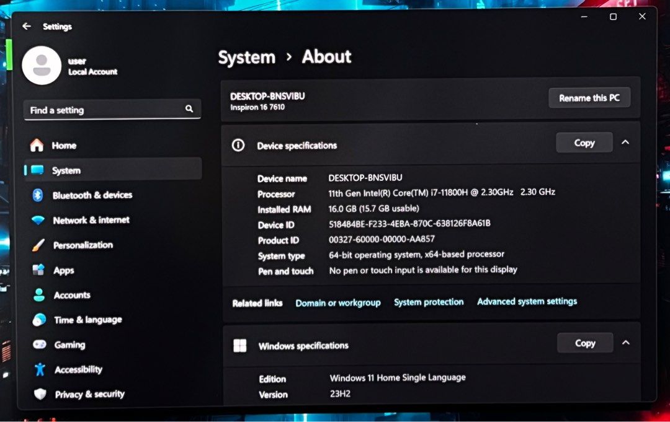The image size is (670, 422).
Task: Open the System protection link
Action: (429, 302)
